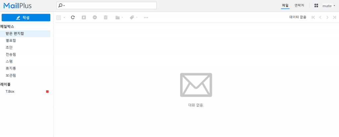Screen dimensions: 339x137
Task: Go to the first page arrow
Action: point(313,17)
